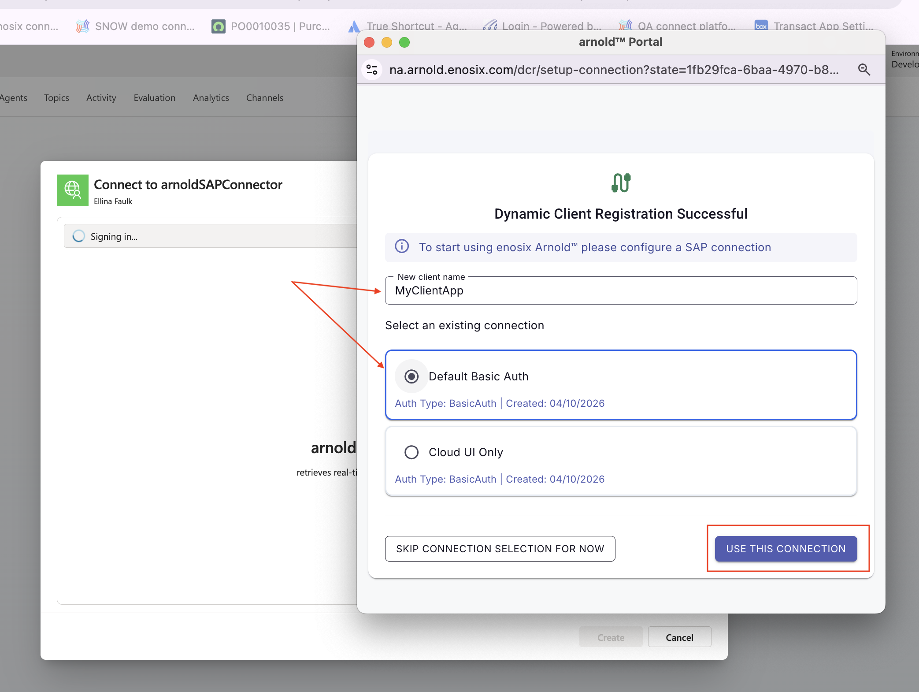
Task: Click the arnoldSAPConnector globe icon
Action: pos(73,190)
